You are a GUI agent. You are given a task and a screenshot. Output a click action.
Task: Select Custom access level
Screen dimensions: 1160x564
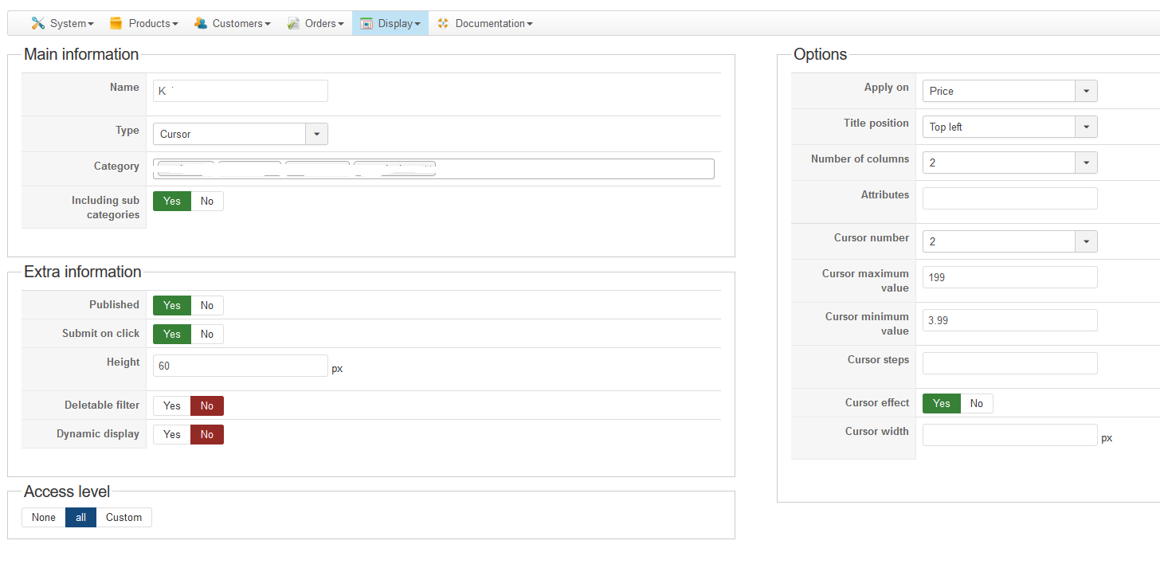(124, 517)
